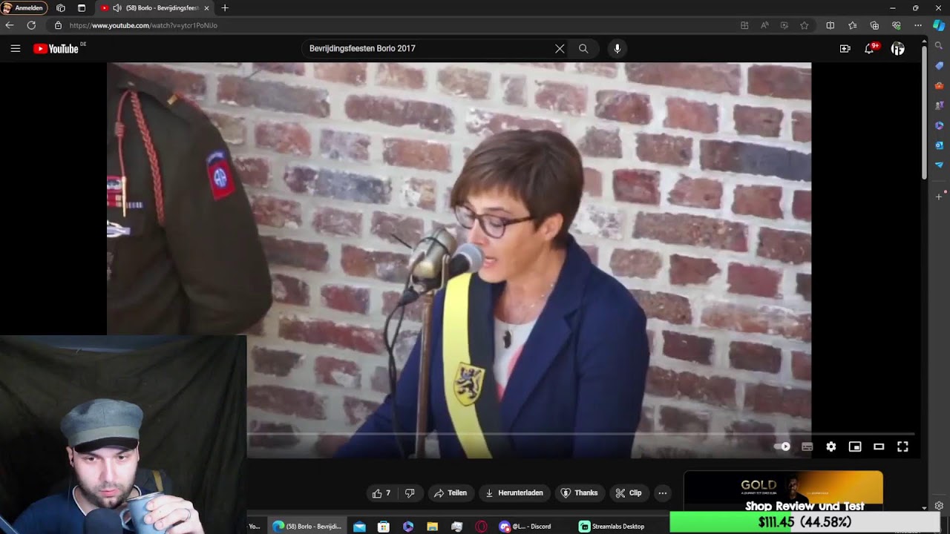Open browser essentials heart icon
The image size is (950, 534).
tap(897, 25)
